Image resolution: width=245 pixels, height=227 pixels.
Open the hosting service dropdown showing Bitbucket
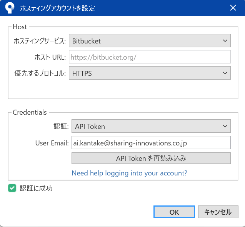tap(150, 41)
